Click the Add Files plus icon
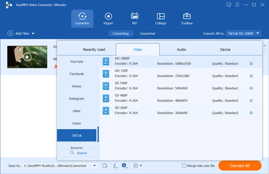This screenshot has width=269, height=174. tap(10, 33)
